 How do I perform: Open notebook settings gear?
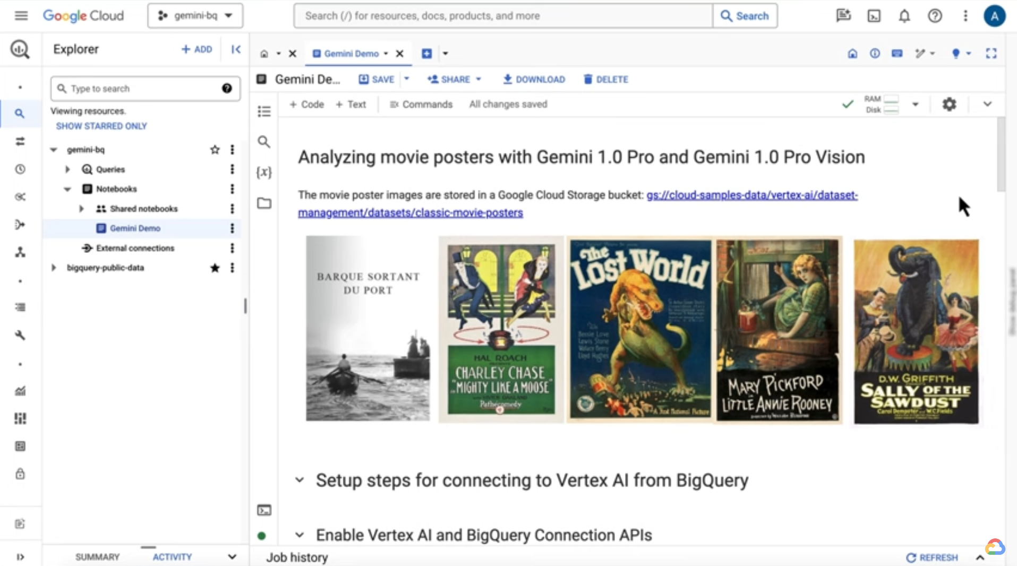[949, 104]
